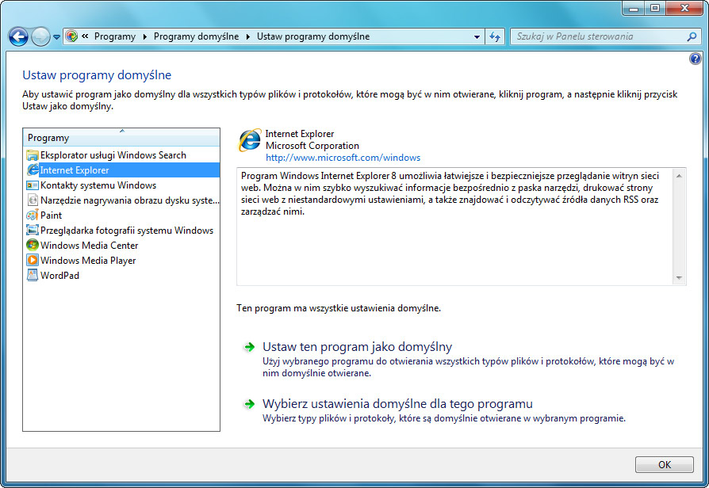Click the Control Panel icon in address bar
This screenshot has width=709, height=488.
pos(72,36)
